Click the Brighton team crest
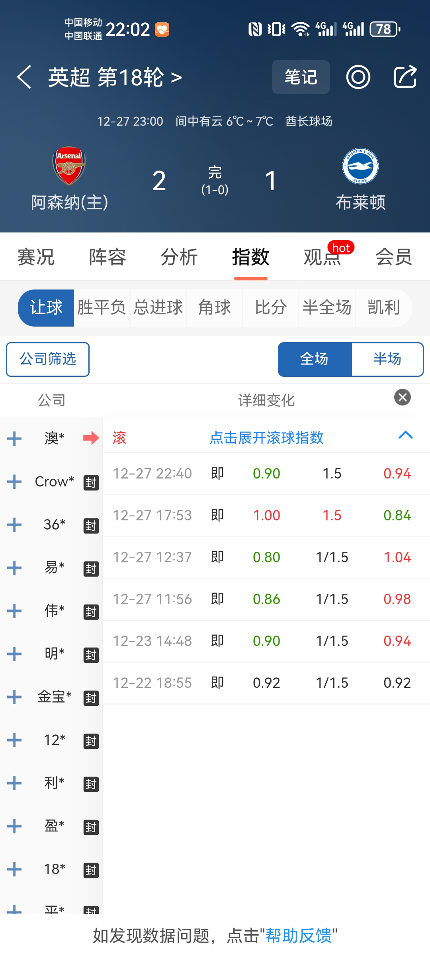The width and height of the screenshot is (430, 957). pos(360,166)
